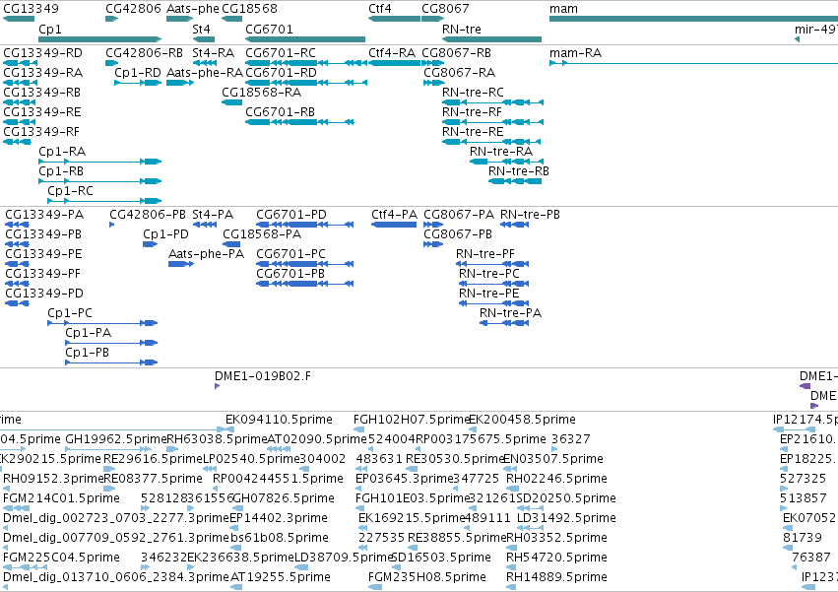Click the SD20250.5prime EST label
The height and width of the screenshot is (592, 838).
(566, 497)
